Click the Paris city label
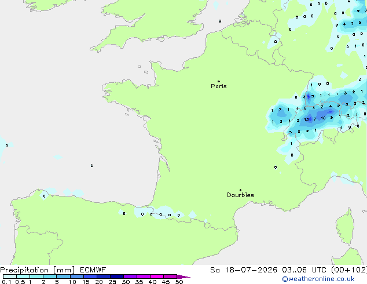367x284 pixels. 219,86
